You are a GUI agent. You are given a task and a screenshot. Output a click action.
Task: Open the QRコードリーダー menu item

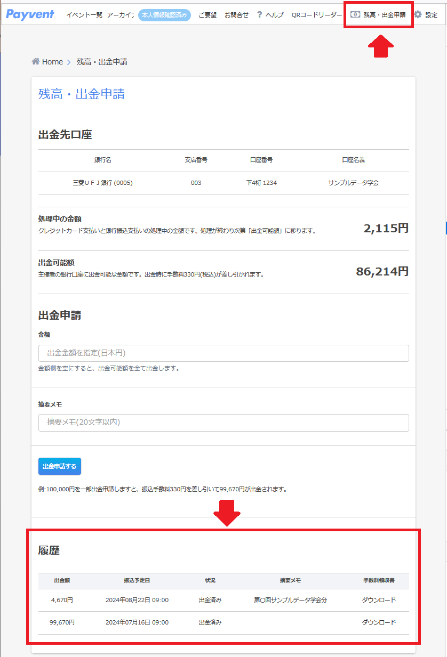[317, 15]
